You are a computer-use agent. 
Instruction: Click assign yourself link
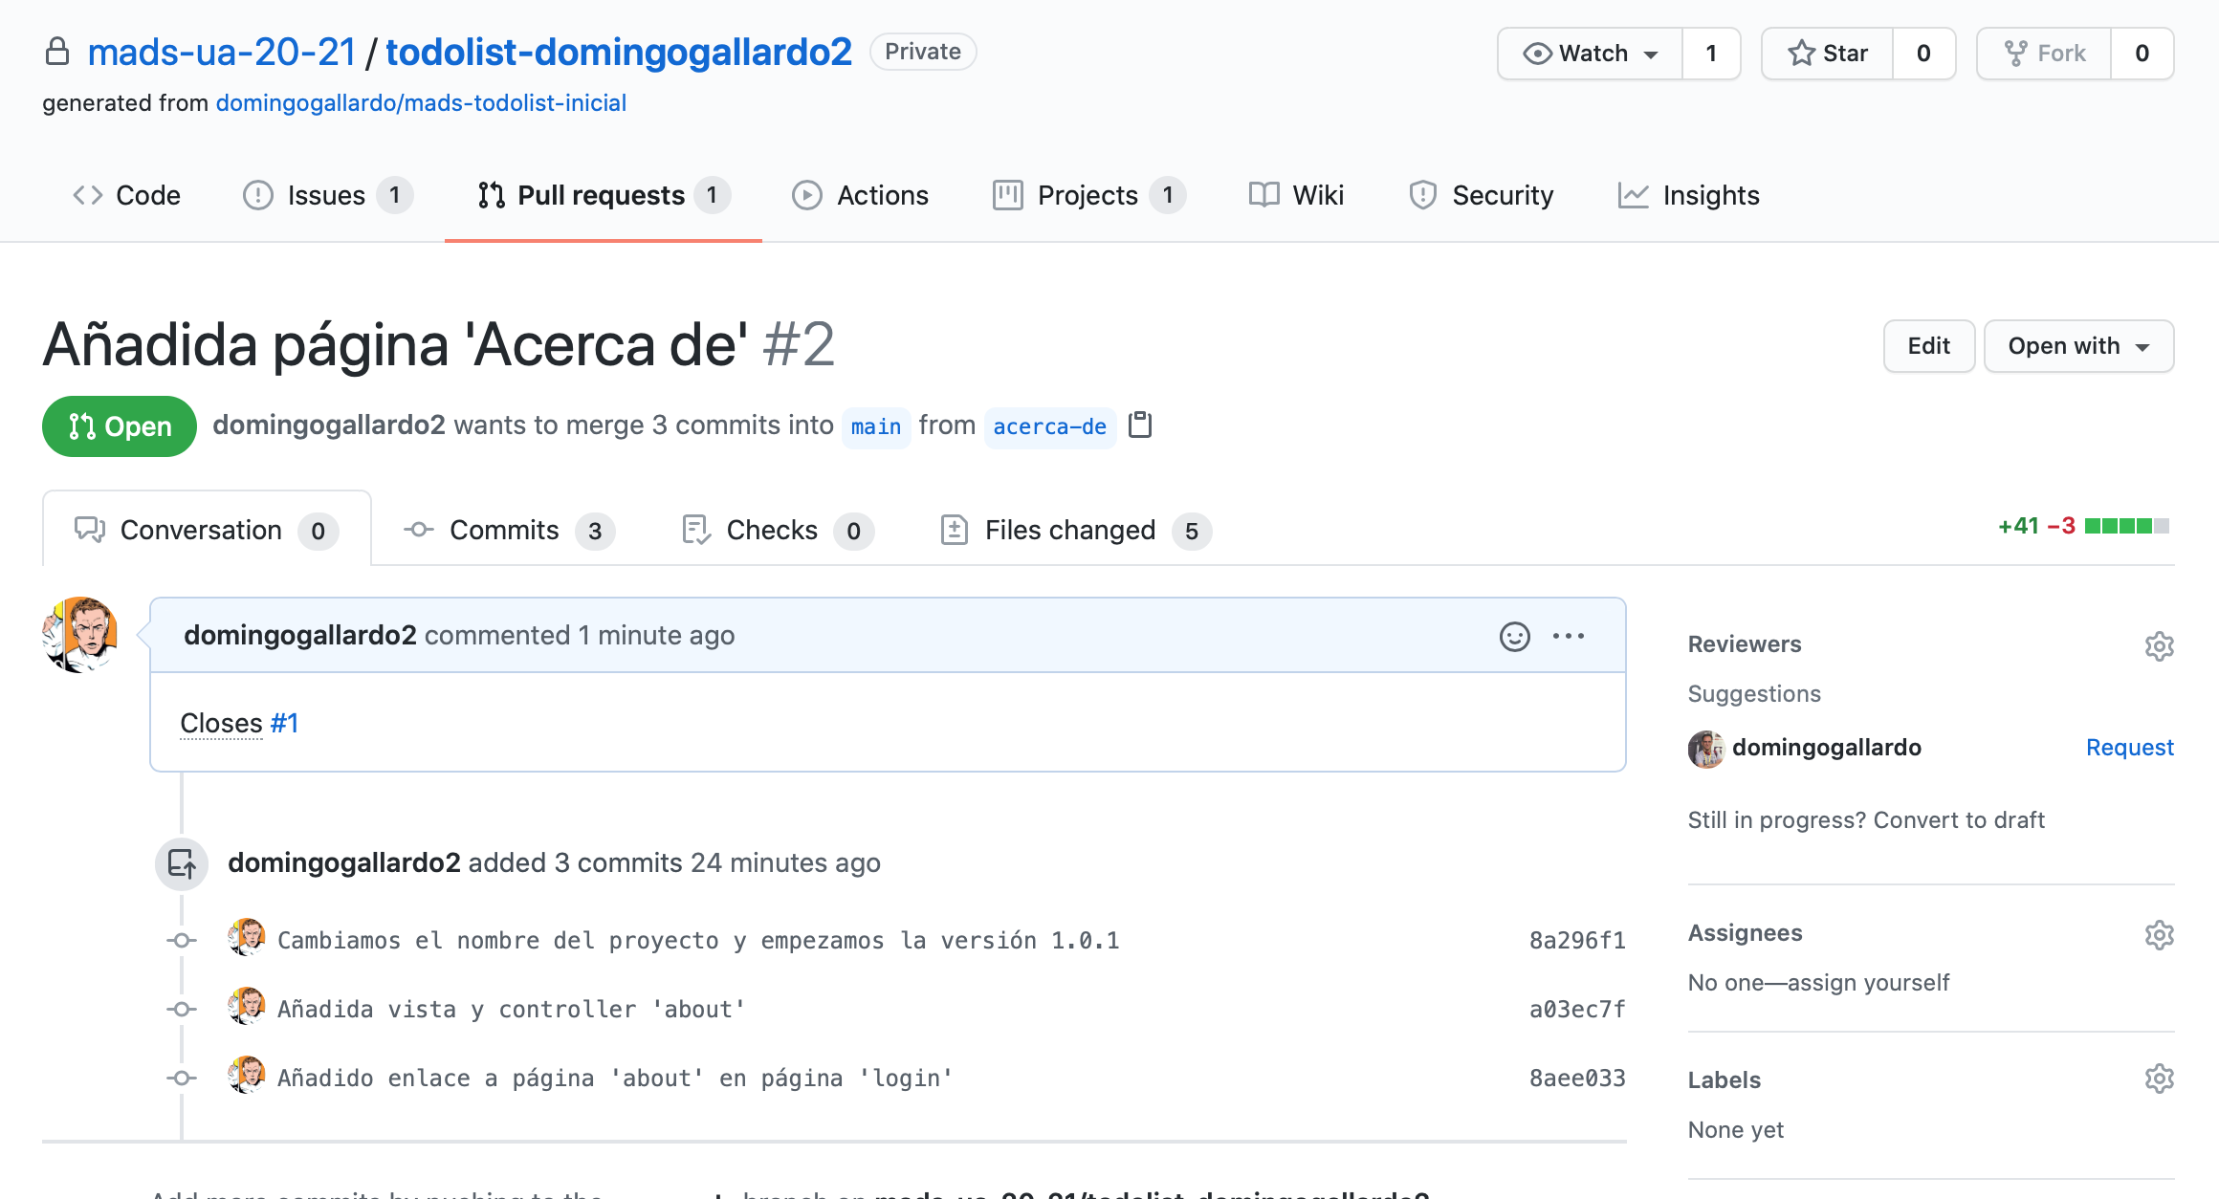pos(1869,983)
